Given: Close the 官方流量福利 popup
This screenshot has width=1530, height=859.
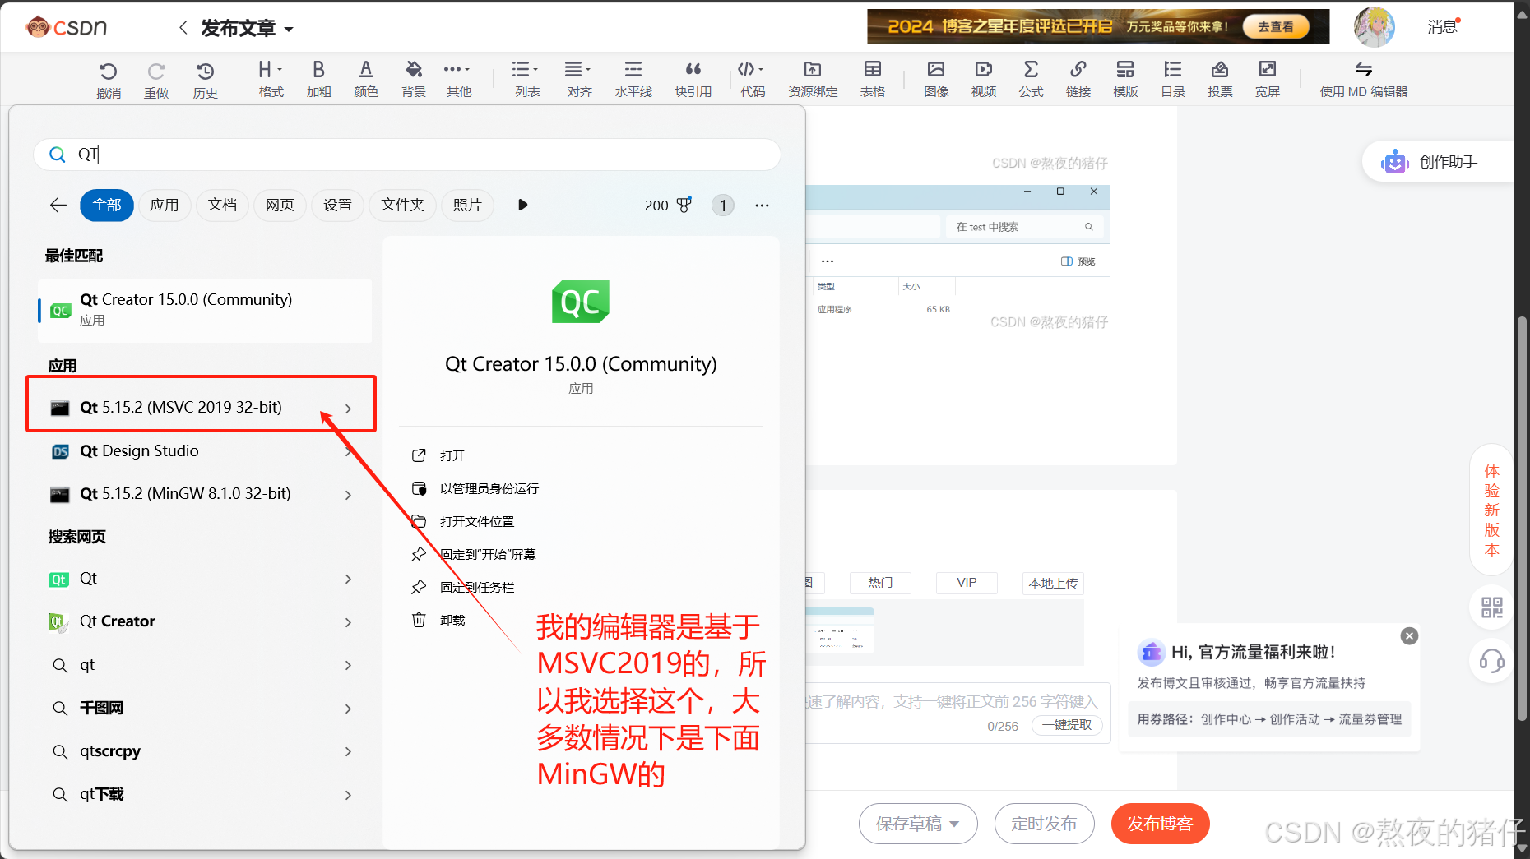Looking at the screenshot, I should [1409, 635].
